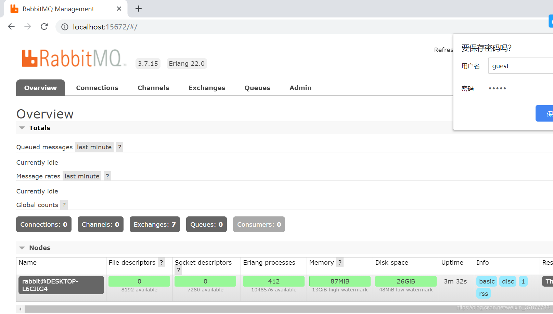Screen dimensions: 553x314
Task: Open a new browser tab
Action: pos(139,9)
